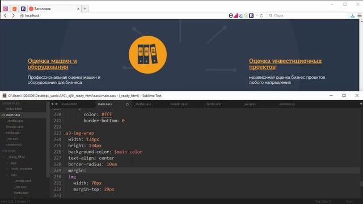Open 'Оценка машин и оборудования' link
Viewport: 363px width, 204px height.
(52, 64)
